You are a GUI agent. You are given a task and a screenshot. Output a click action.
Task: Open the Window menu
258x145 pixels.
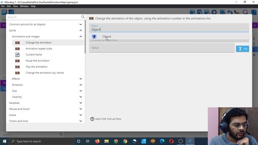click(24, 6)
